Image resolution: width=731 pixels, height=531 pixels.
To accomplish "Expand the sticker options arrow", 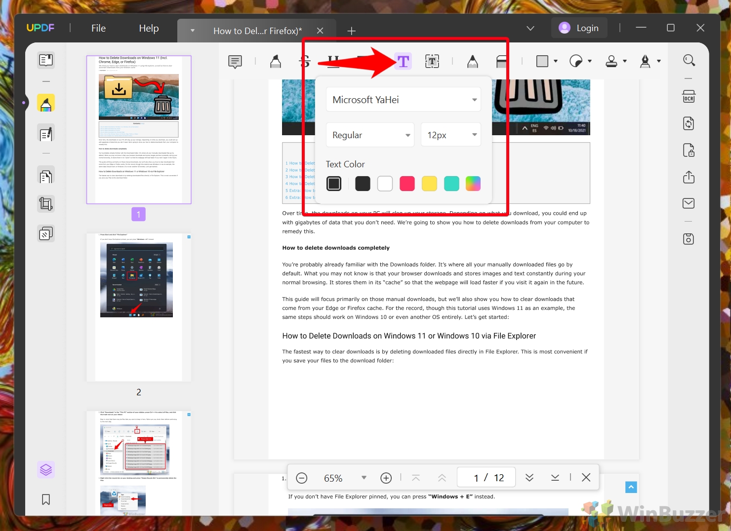I will point(590,61).
